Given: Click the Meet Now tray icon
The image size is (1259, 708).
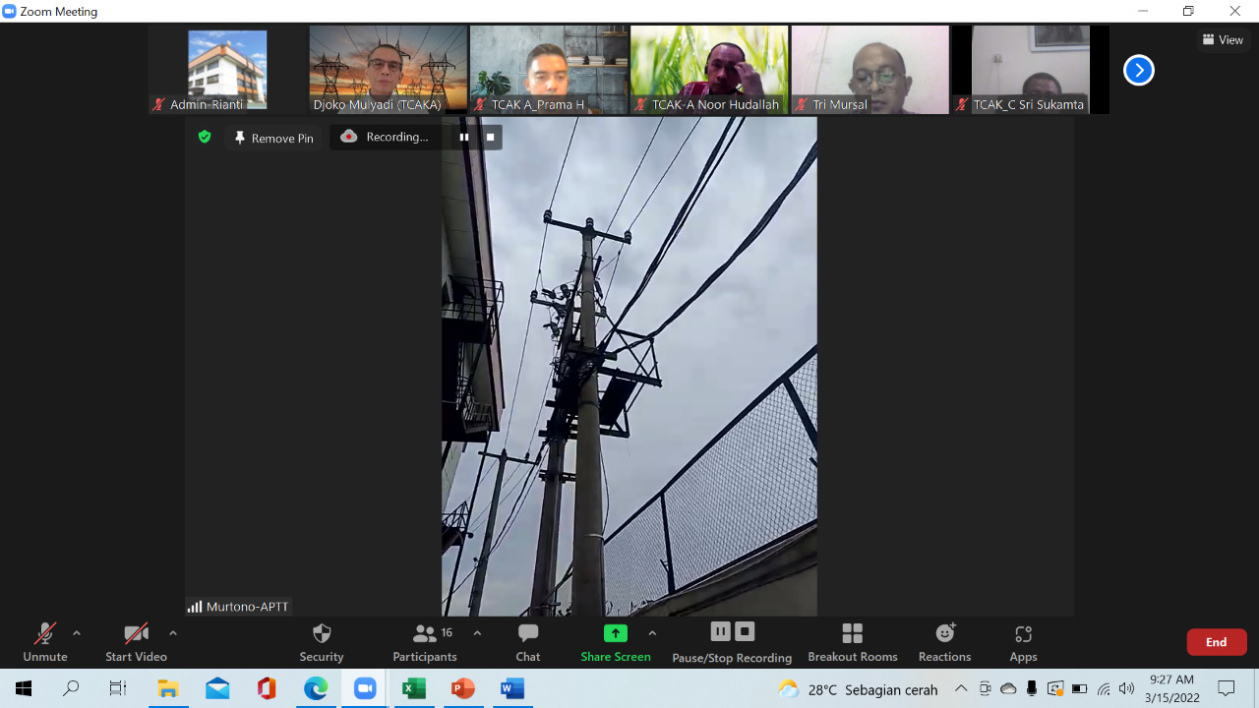Looking at the screenshot, I should pos(985,688).
